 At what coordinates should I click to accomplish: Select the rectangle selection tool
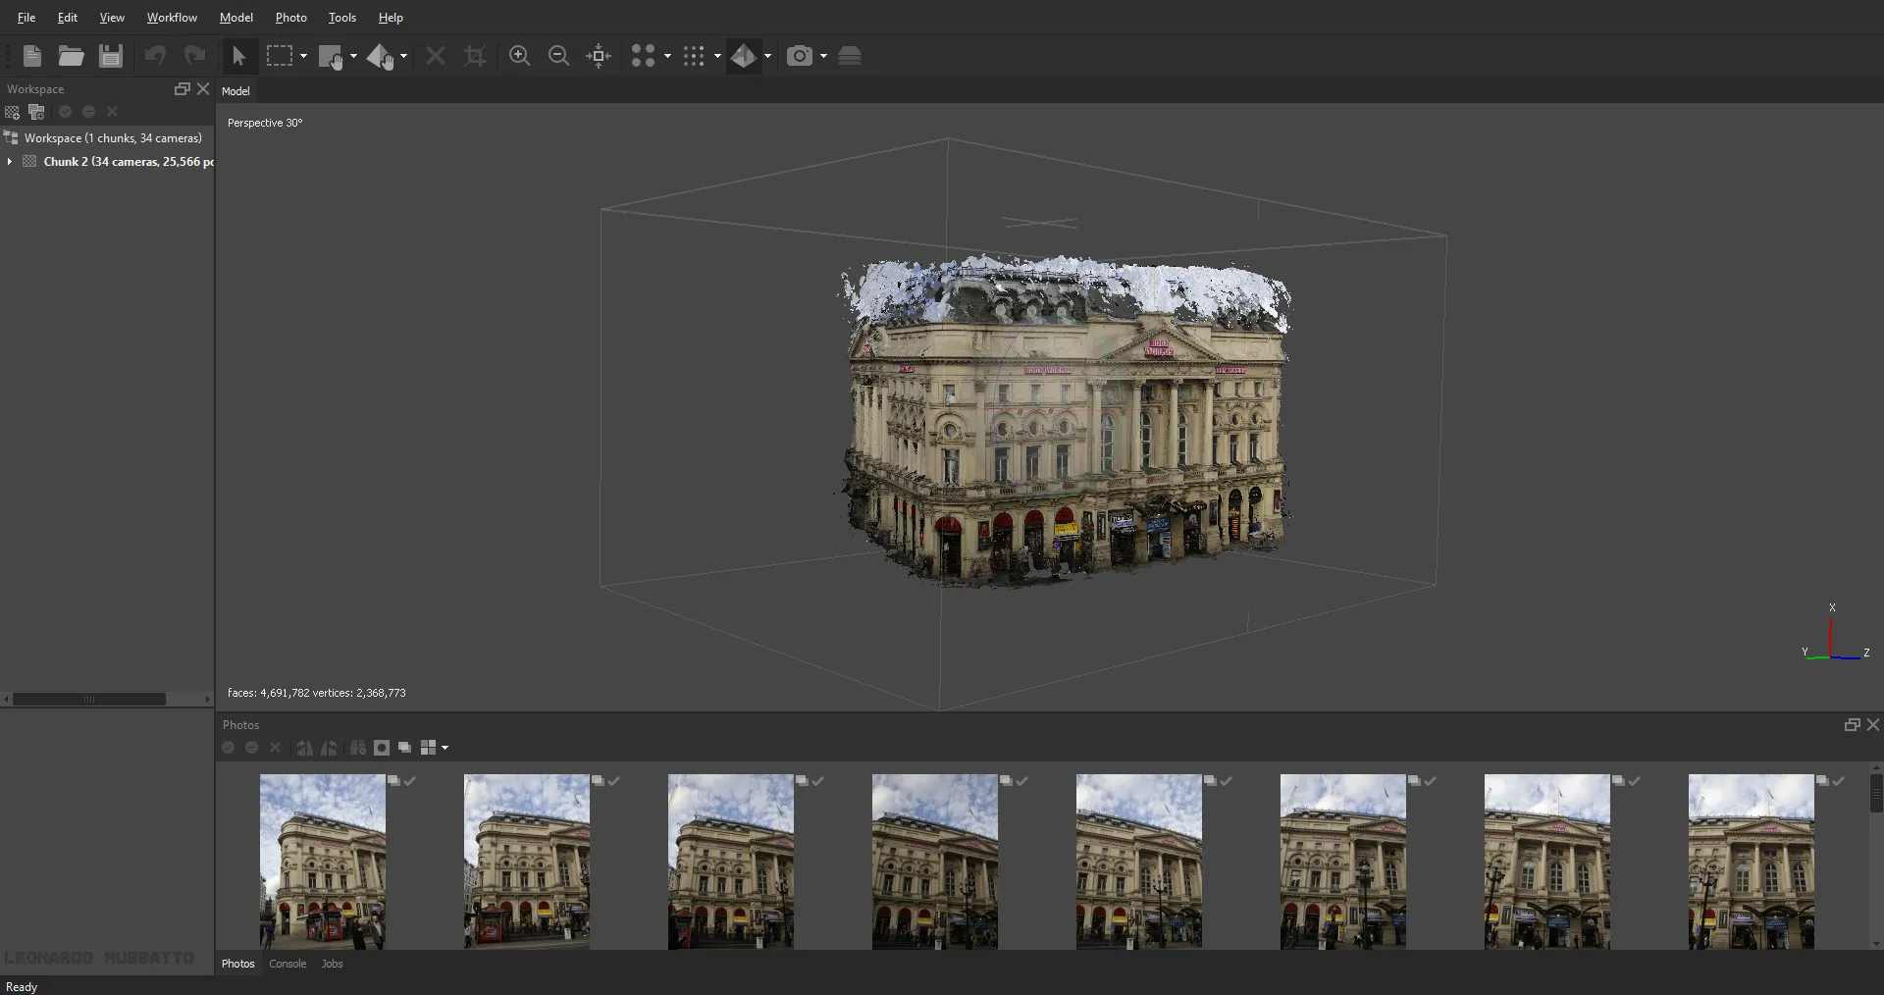(282, 56)
